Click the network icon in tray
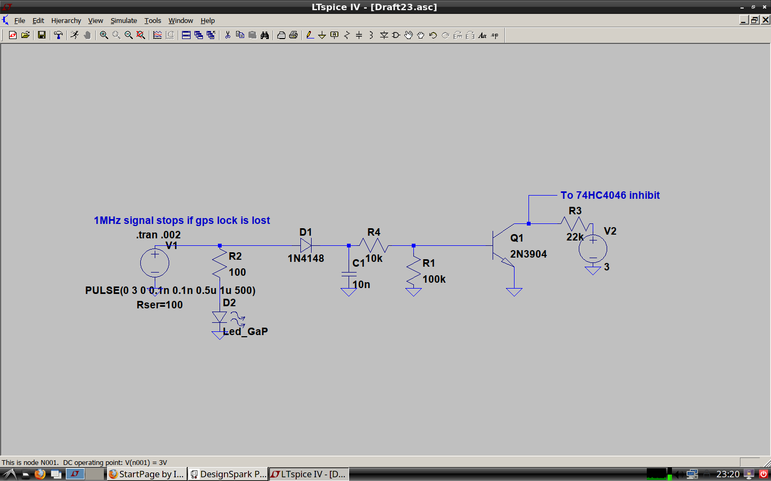 tap(692, 474)
